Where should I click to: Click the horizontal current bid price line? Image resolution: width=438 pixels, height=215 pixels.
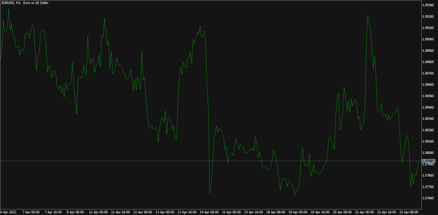pos(214,161)
